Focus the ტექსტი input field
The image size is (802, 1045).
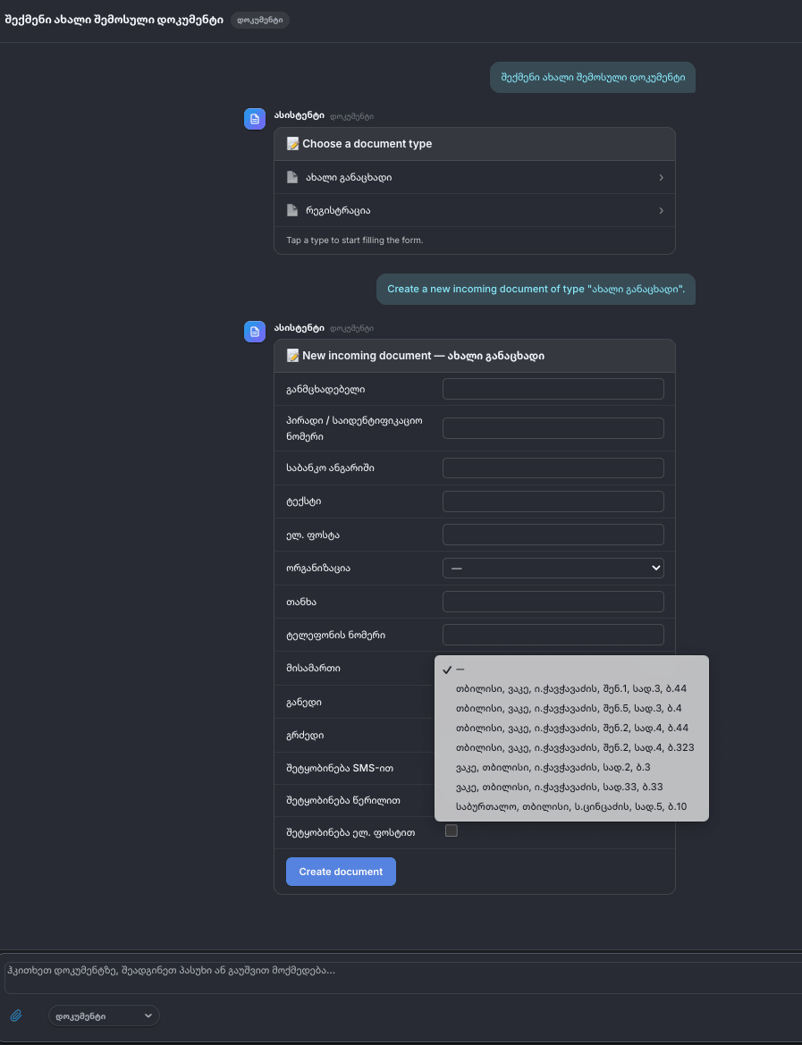pyautogui.click(x=553, y=501)
